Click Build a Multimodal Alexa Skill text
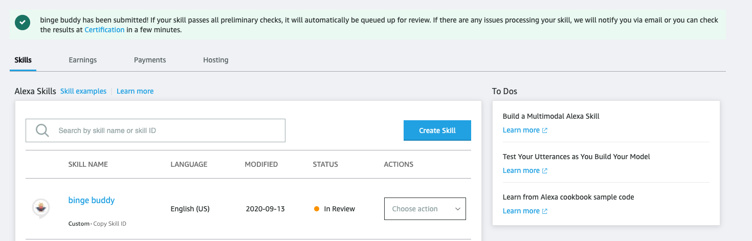This screenshot has width=752, height=241. (551, 116)
